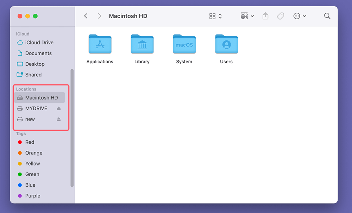Viewport: 352px width, 213px height.
Task: Filter by the Yellow tag
Action: tap(40, 164)
